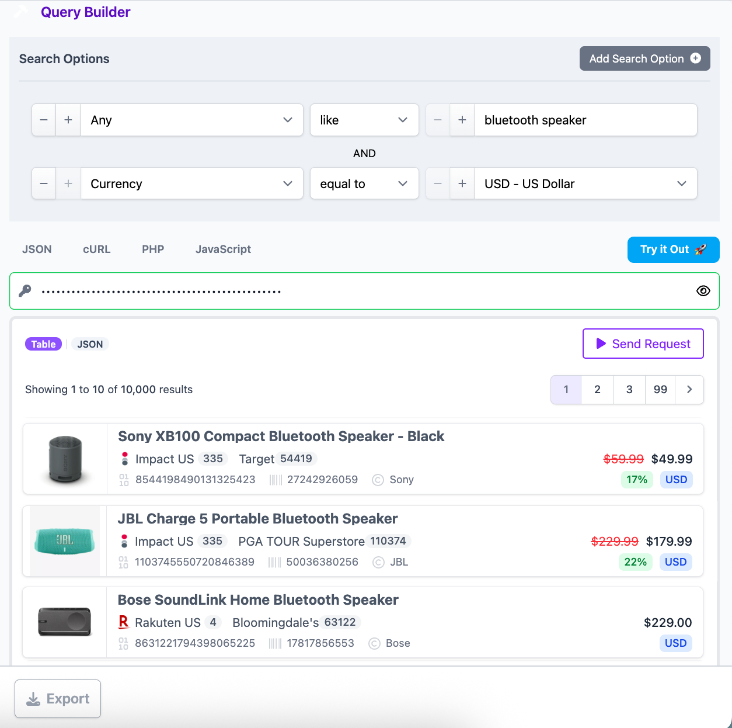Remove the Any field row with minus
732x728 pixels.
point(44,120)
